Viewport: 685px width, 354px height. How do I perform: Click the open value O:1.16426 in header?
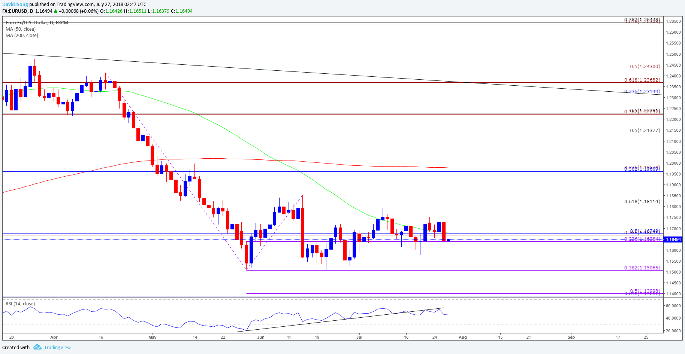111,11
